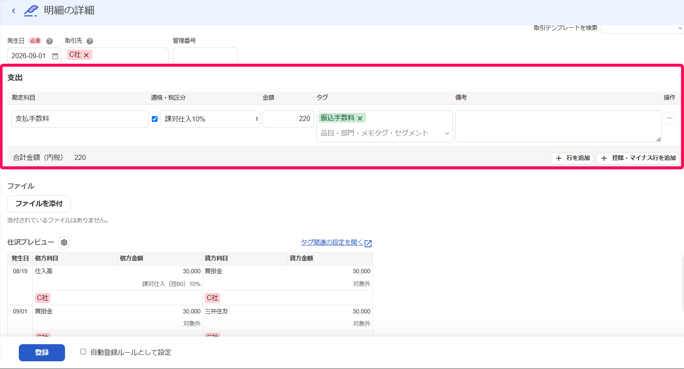Click the 金額 field showing 220
Viewport: 684px width, 369px height.
288,119
